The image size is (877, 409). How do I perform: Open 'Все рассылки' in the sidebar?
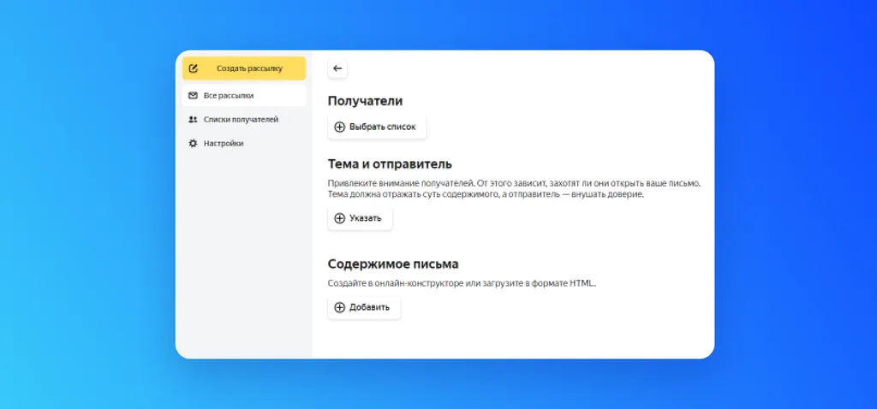click(244, 96)
